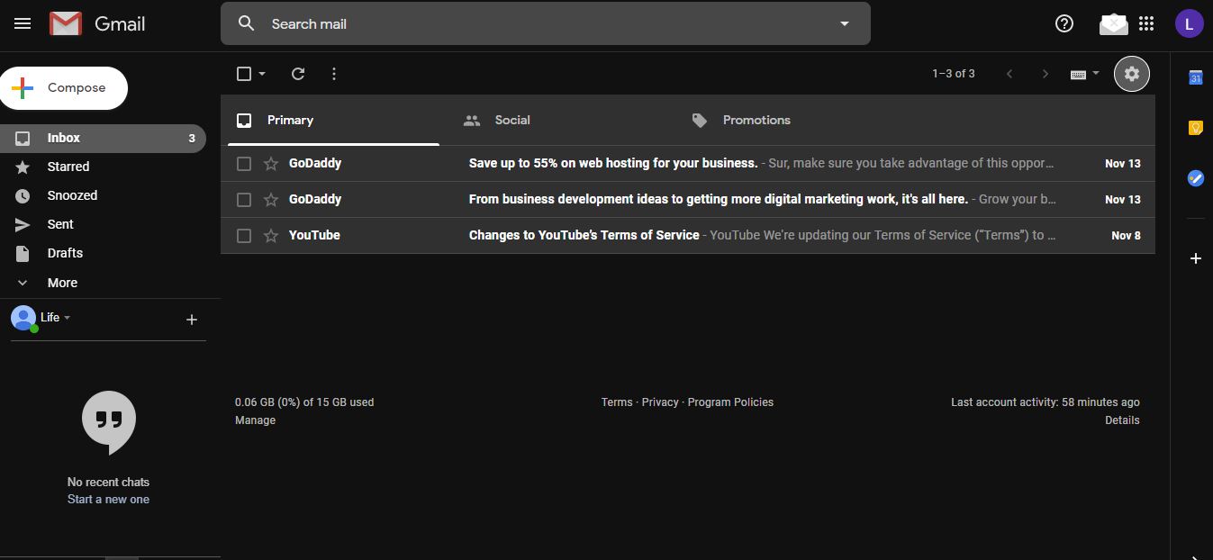This screenshot has height=560, width=1213.
Task: Expand the More section in sidebar
Action: pos(61,283)
